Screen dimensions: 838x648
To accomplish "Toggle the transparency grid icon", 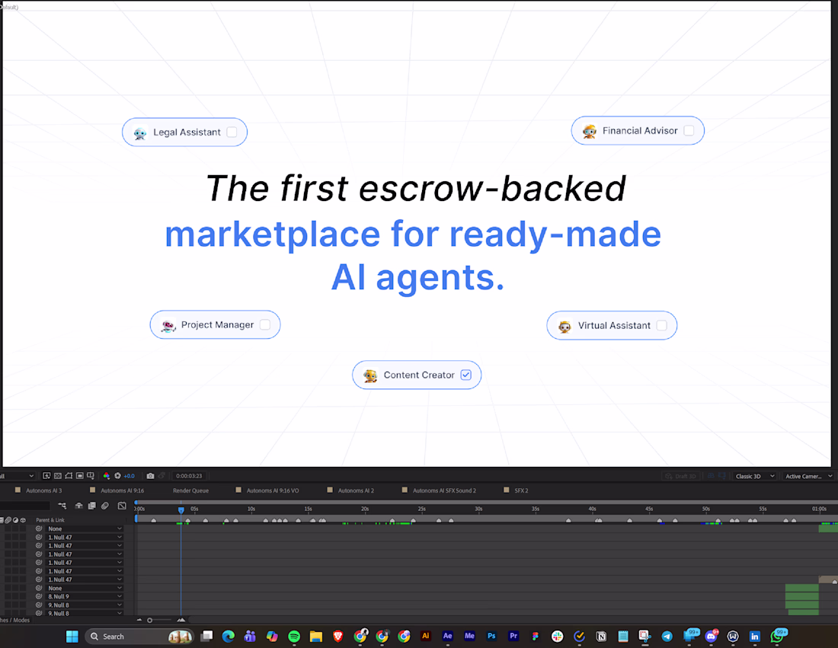I will (58, 475).
